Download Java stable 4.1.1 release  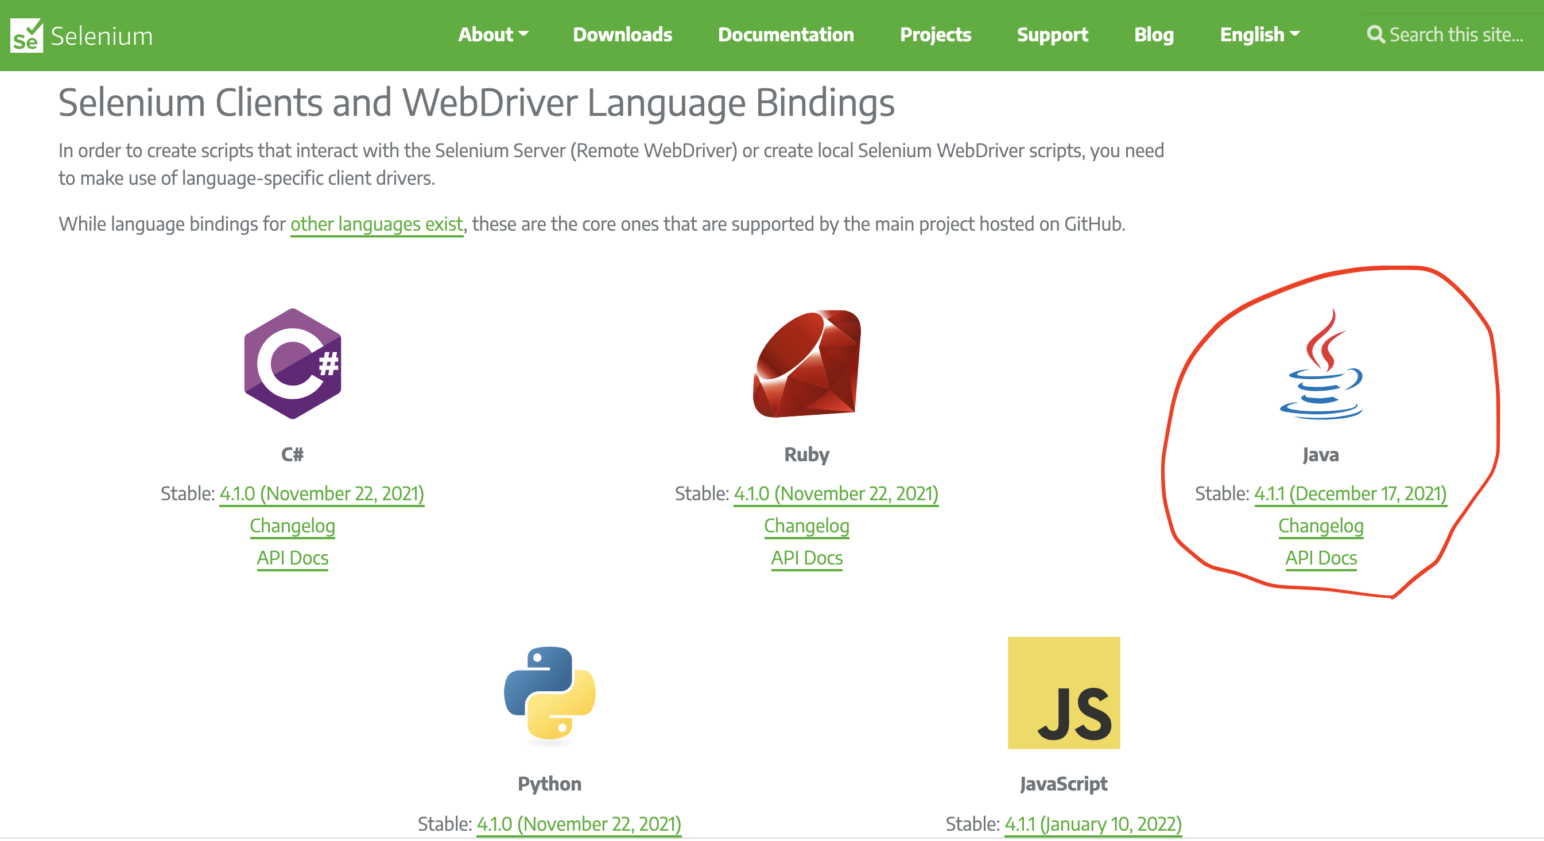coord(1350,493)
